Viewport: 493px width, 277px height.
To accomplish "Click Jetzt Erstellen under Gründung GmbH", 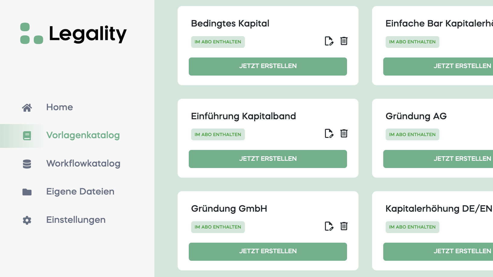I will [268, 251].
